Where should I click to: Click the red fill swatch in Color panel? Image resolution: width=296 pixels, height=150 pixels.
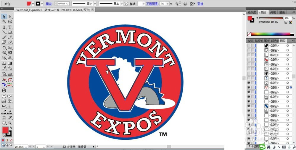coord(250,18)
